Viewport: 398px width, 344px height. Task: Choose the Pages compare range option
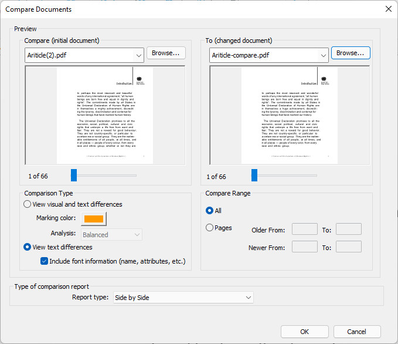click(x=210, y=228)
